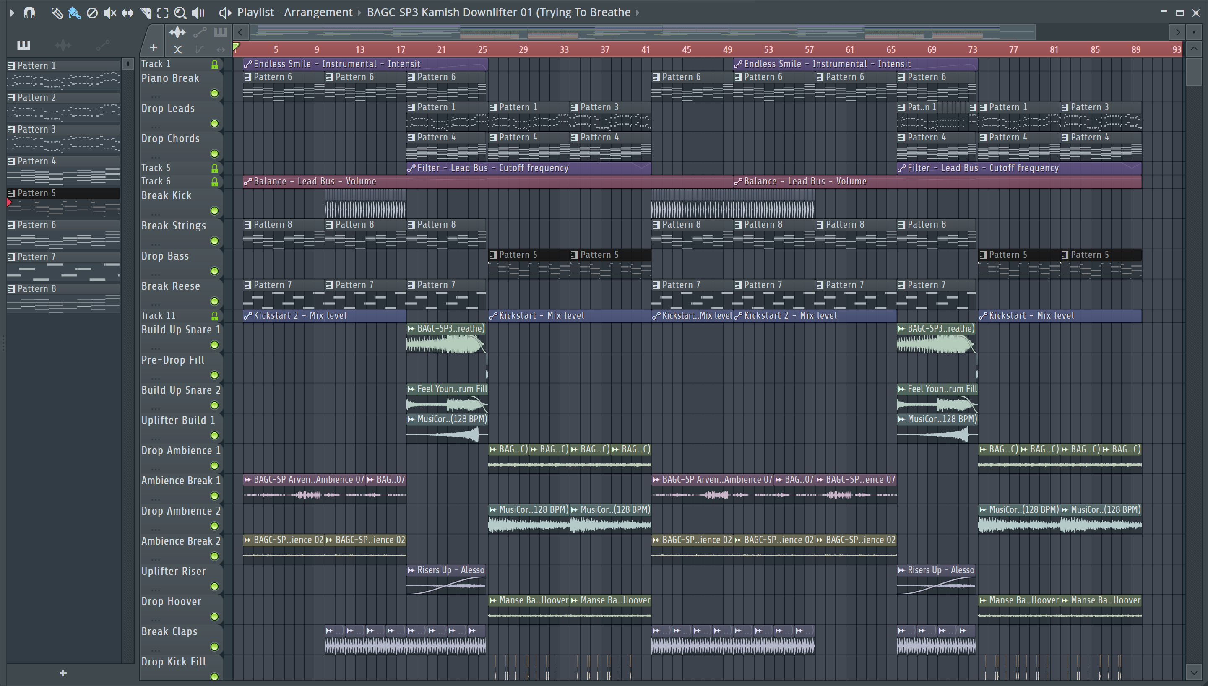Open menu icon of first Pattern 8 clip
The width and height of the screenshot is (1208, 686).
pos(247,225)
